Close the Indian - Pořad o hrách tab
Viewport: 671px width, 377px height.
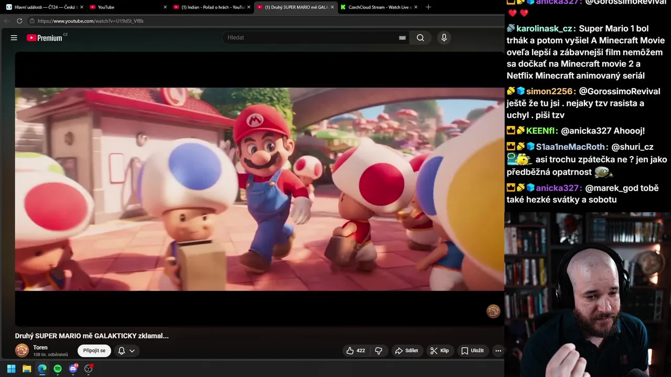[x=249, y=7]
